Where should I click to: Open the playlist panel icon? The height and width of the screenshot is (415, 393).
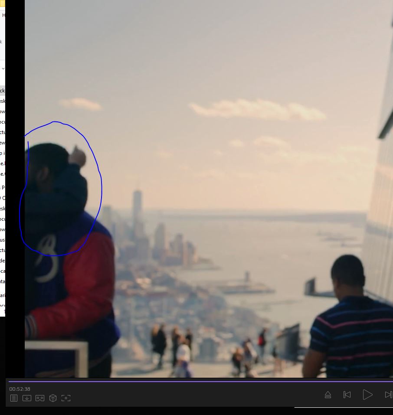coord(14,398)
